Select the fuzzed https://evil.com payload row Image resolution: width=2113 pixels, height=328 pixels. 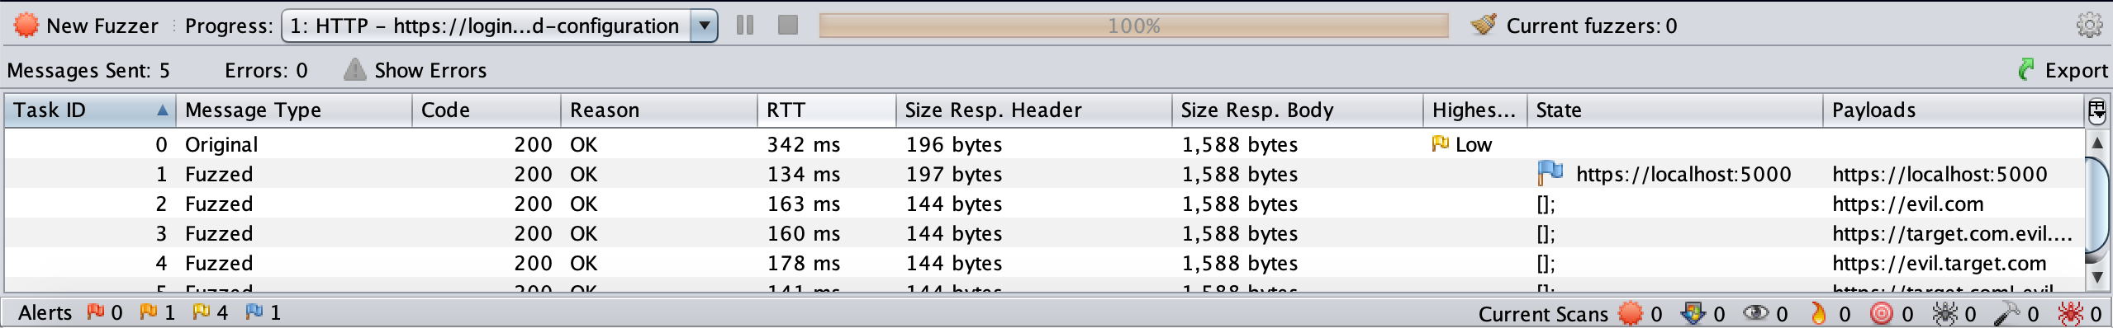pos(1044,204)
